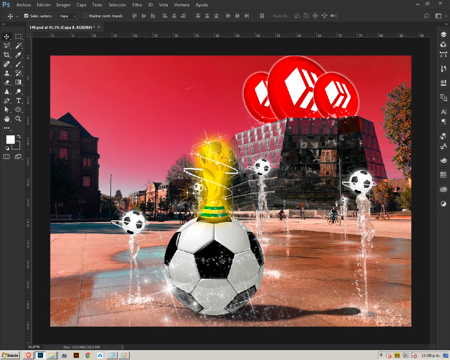Open the Imagen menu
The height and width of the screenshot is (360, 450).
point(63,5)
